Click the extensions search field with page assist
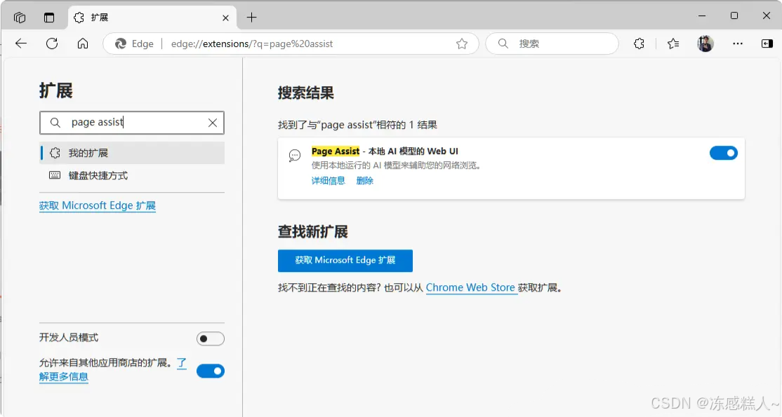This screenshot has height=417, width=782. click(x=132, y=123)
